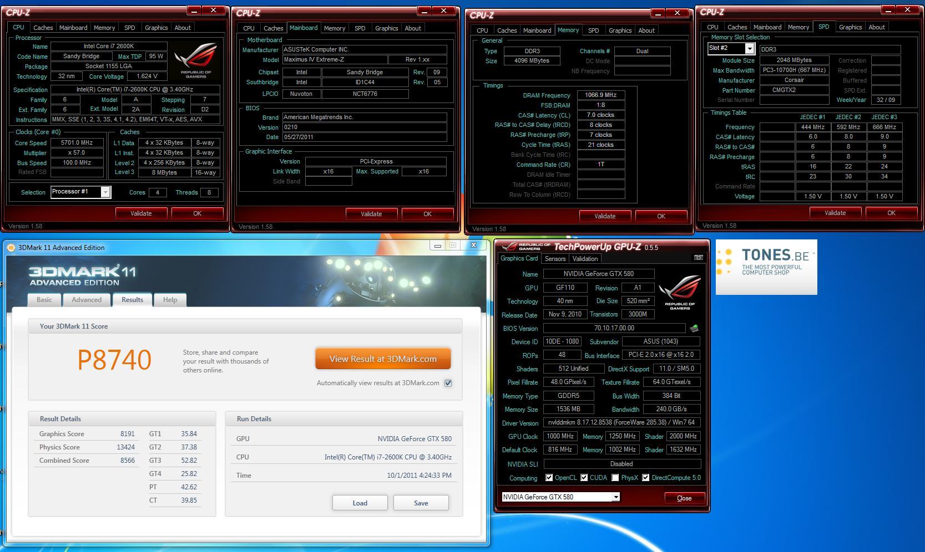Switch to Caches tab in first CPU-Z window
Screen dimensions: 925x552
click(43, 28)
